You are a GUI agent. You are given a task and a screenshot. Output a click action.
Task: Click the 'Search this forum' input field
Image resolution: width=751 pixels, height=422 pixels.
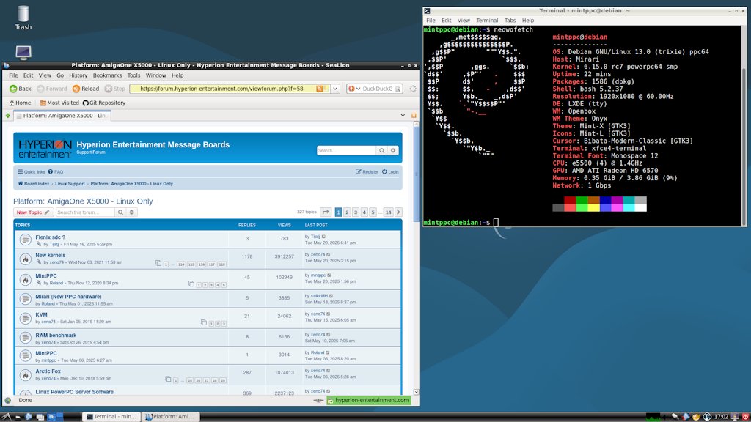(x=85, y=212)
